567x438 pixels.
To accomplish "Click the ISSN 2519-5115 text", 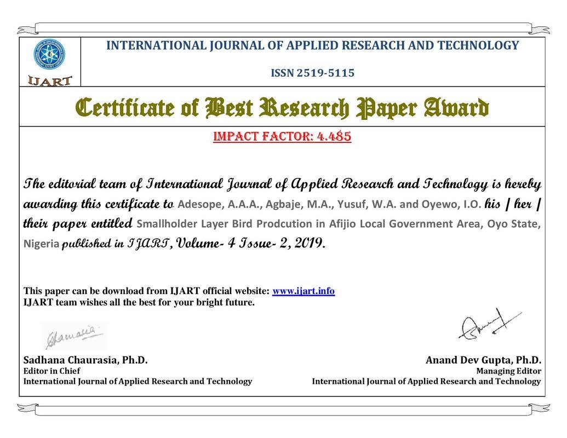I will (312, 73).
